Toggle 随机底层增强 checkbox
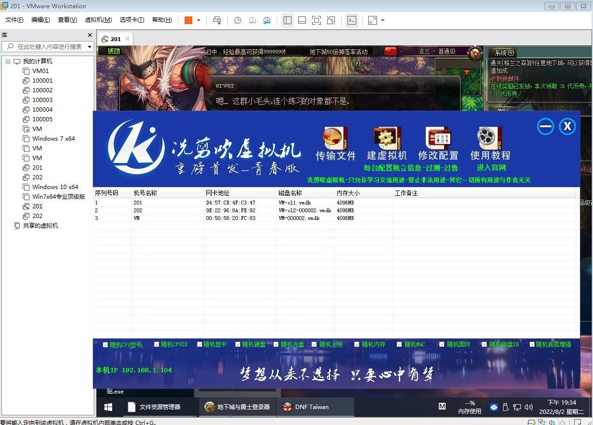 click(x=532, y=345)
